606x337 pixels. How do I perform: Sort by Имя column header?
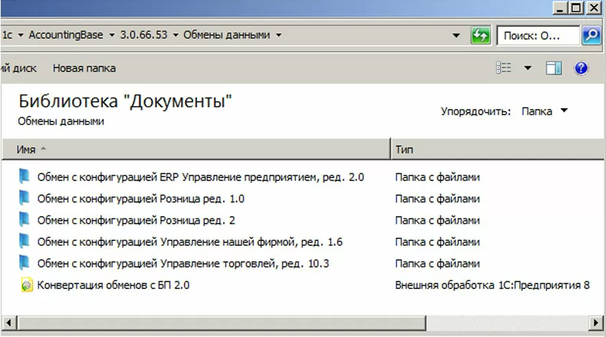(196, 149)
